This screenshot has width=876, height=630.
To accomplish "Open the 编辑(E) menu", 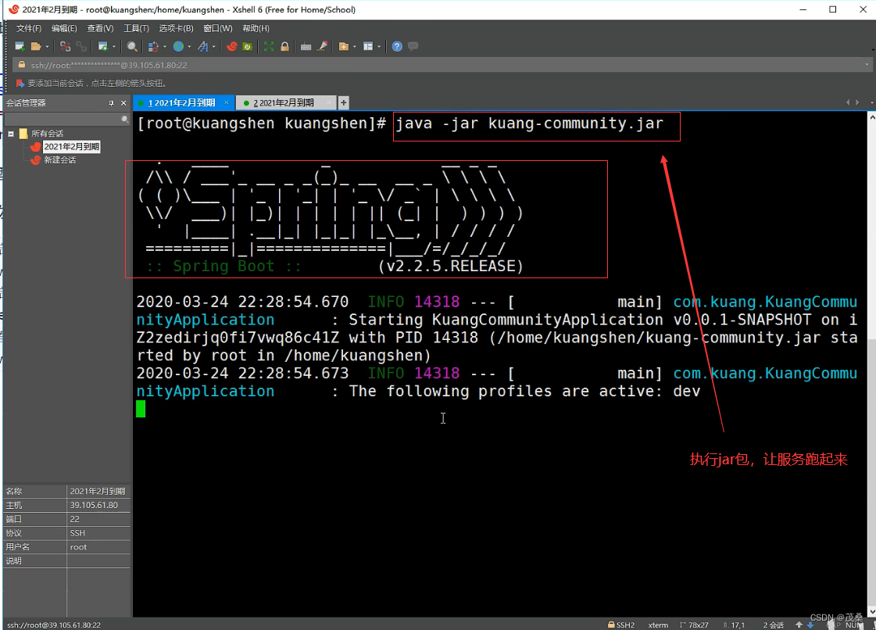I will point(64,28).
